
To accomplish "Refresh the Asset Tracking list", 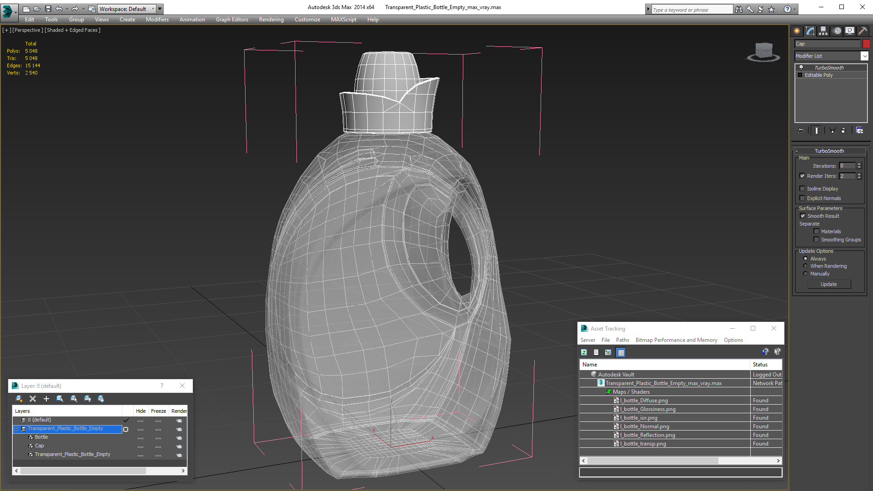I will (584, 352).
